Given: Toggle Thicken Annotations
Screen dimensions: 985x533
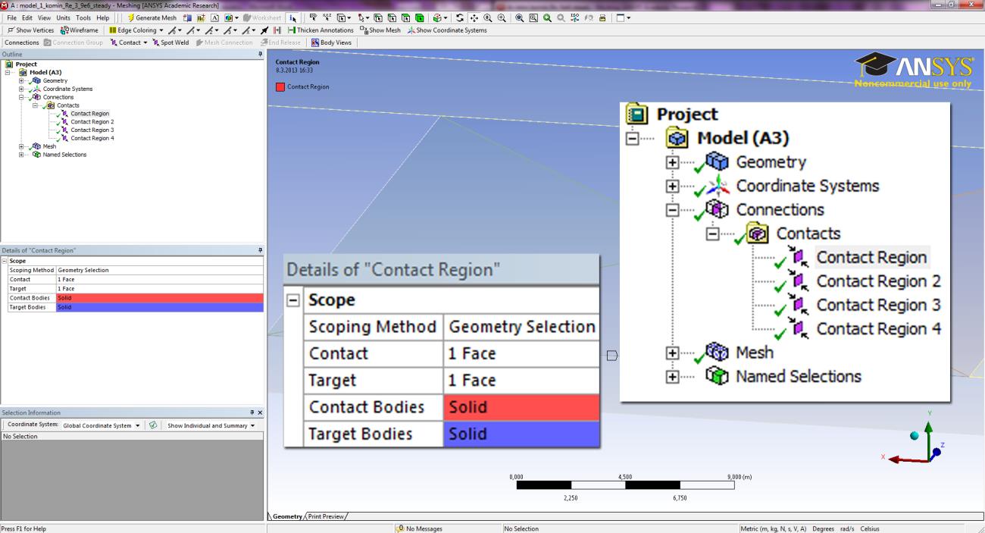Looking at the screenshot, I should (321, 30).
